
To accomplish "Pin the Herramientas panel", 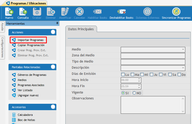I will point(57,23).
